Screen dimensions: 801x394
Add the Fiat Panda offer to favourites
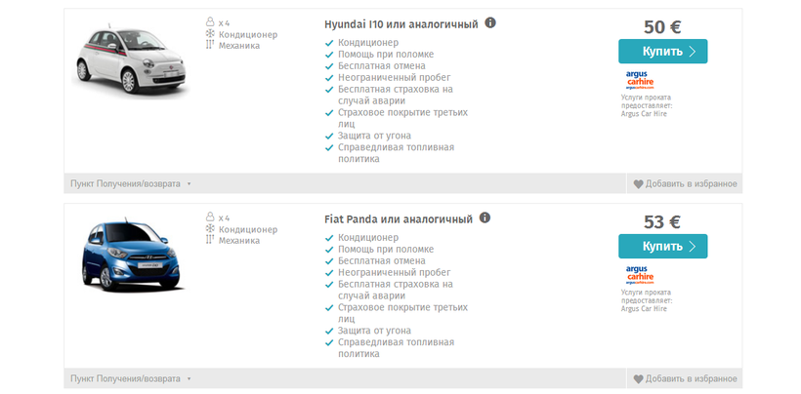point(691,378)
